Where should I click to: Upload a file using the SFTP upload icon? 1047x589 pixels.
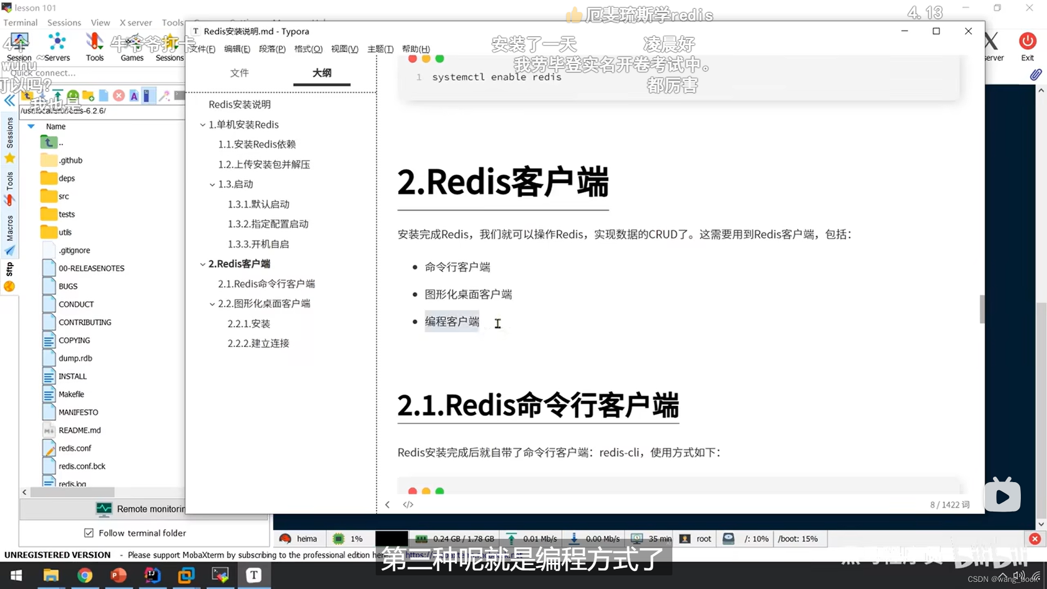tap(57, 95)
